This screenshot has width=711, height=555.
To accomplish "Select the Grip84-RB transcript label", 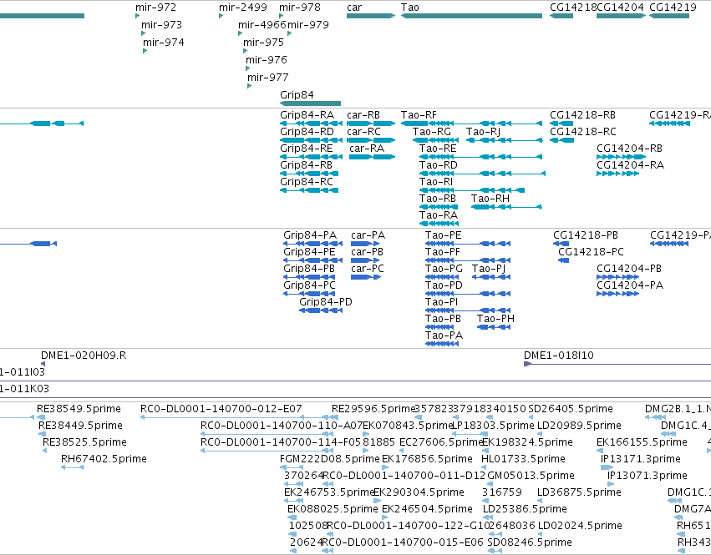I will coord(306,165).
